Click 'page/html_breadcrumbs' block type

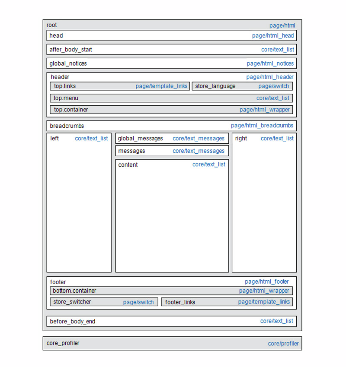(x=262, y=126)
